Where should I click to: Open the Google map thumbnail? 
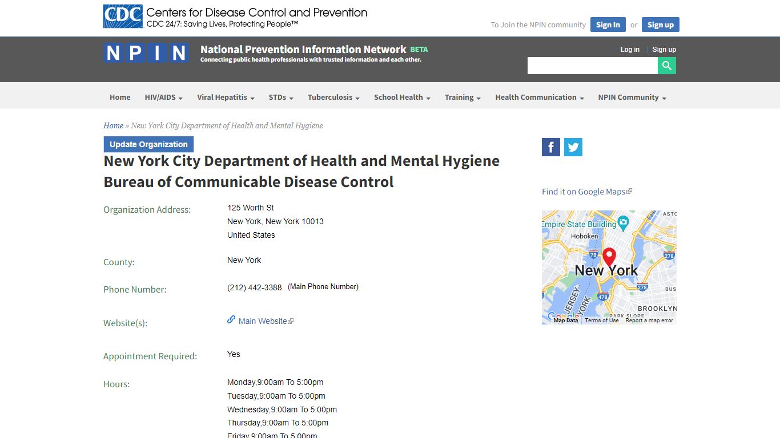click(609, 267)
